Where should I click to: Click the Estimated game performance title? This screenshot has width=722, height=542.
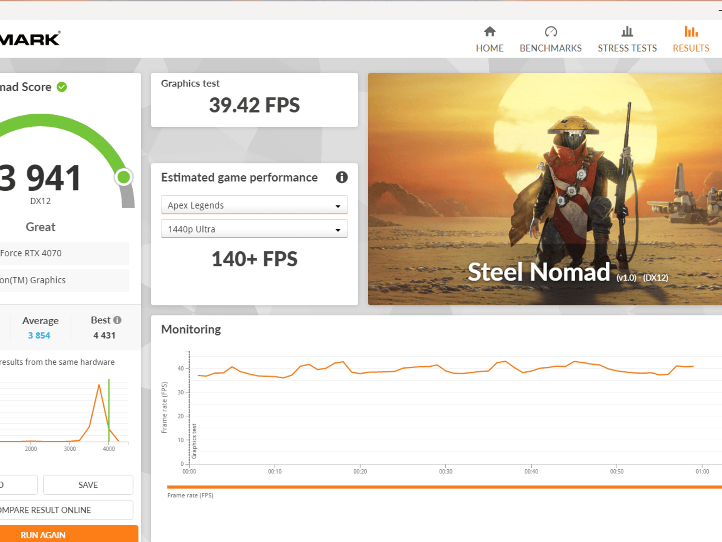click(x=239, y=177)
